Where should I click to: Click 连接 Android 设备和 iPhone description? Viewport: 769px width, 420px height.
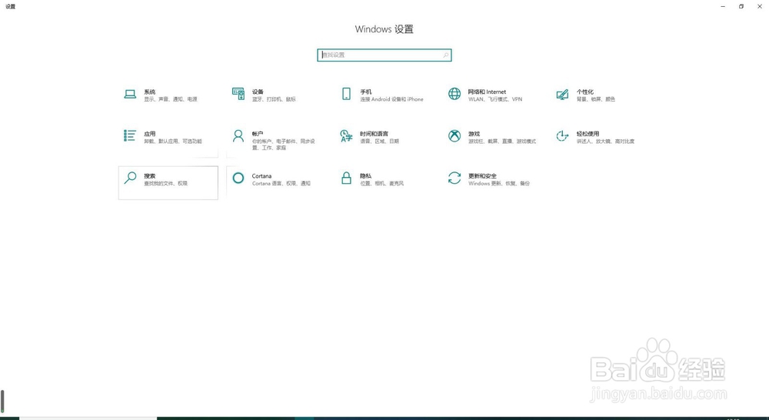click(x=392, y=99)
